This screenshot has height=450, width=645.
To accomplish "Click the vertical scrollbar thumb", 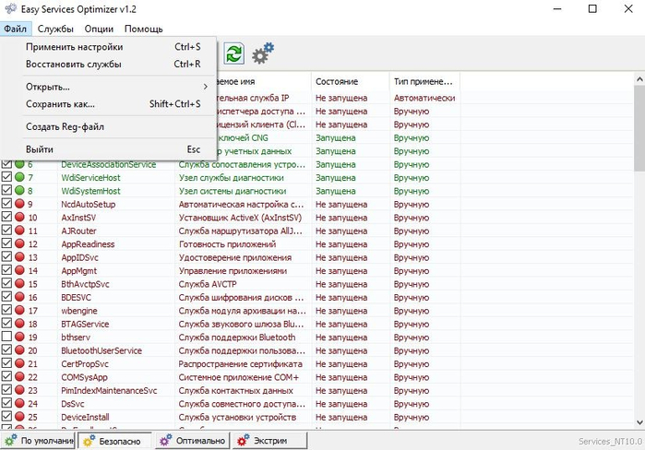I will 639,128.
